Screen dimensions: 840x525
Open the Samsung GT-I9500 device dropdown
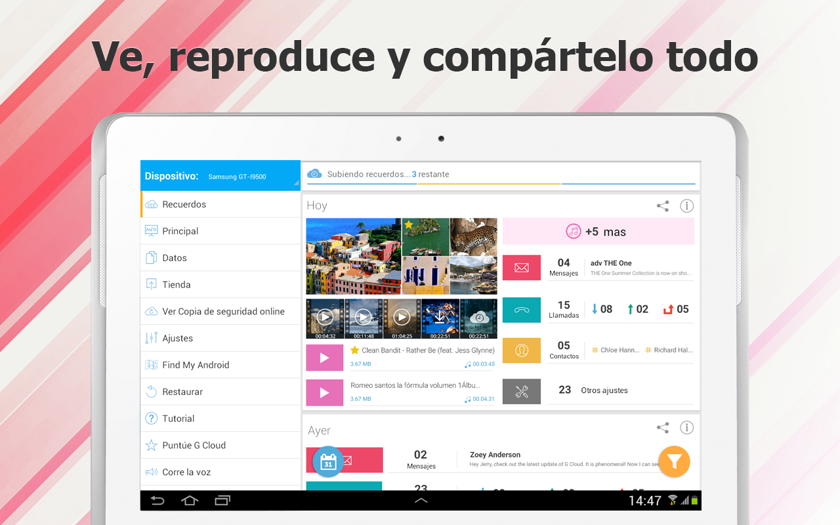coord(220,176)
